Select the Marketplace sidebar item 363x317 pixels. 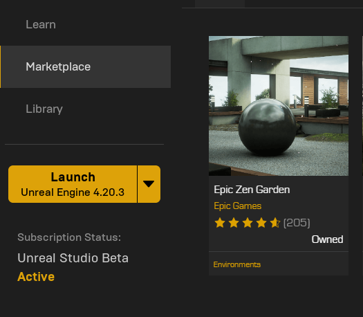(86, 66)
